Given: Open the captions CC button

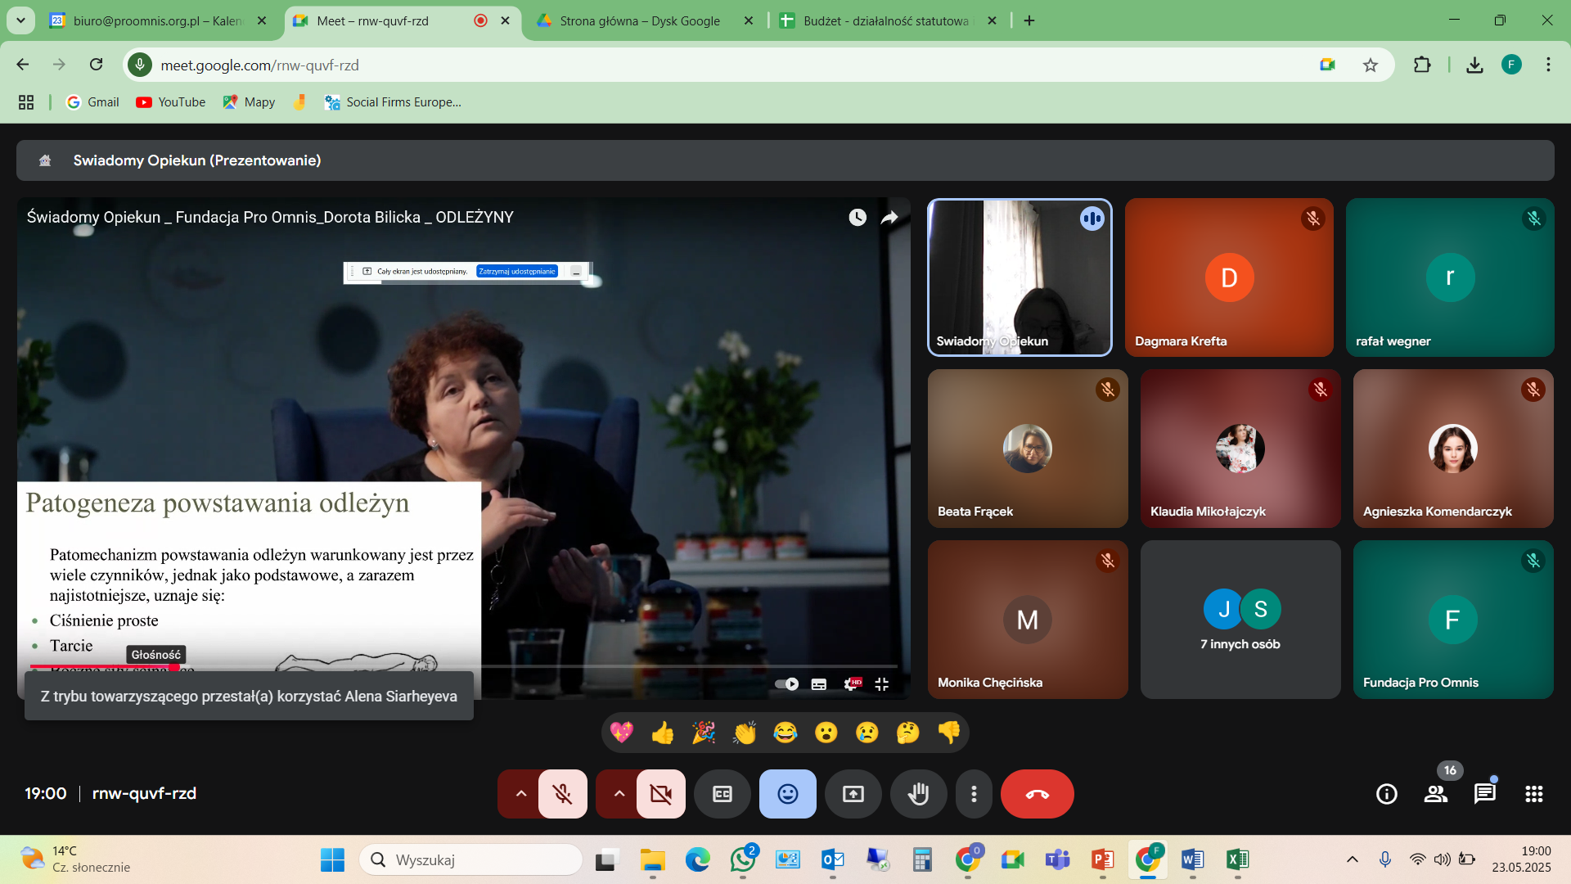Looking at the screenshot, I should (x=722, y=794).
